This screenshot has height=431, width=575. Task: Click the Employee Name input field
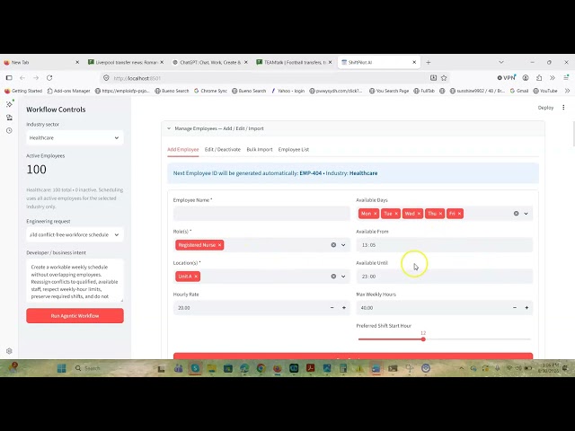click(261, 214)
